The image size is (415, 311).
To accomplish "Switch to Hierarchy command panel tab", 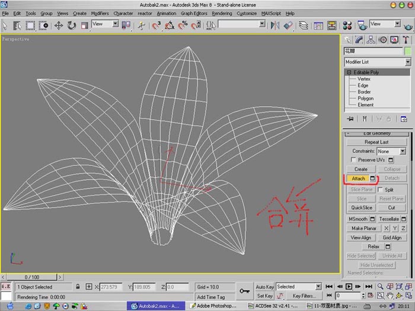I will [x=371, y=40].
